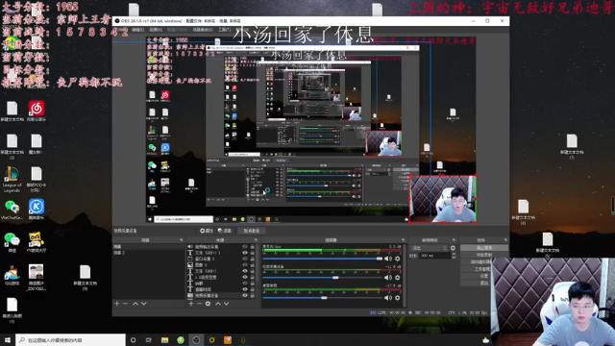
Task: Open Windows Start menu
Action: [8, 340]
